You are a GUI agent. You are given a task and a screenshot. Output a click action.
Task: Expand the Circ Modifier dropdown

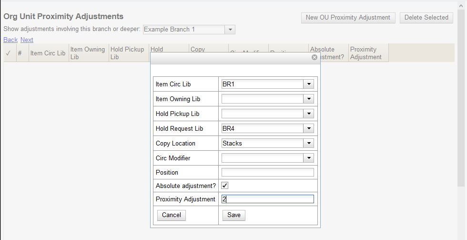click(309, 158)
